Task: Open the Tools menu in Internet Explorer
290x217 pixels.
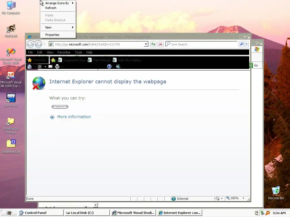Action: (78, 52)
